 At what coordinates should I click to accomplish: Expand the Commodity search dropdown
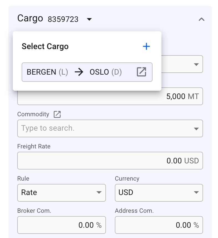click(196, 129)
